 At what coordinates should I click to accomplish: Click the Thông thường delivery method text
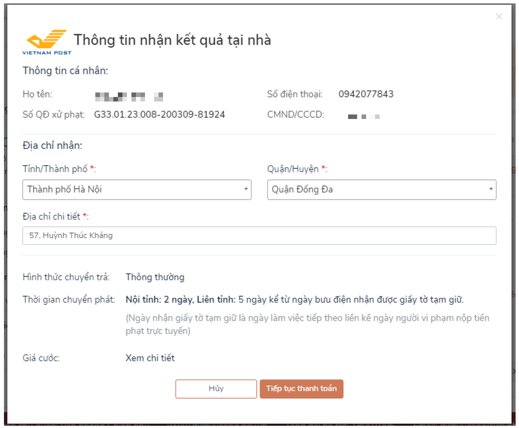[155, 277]
